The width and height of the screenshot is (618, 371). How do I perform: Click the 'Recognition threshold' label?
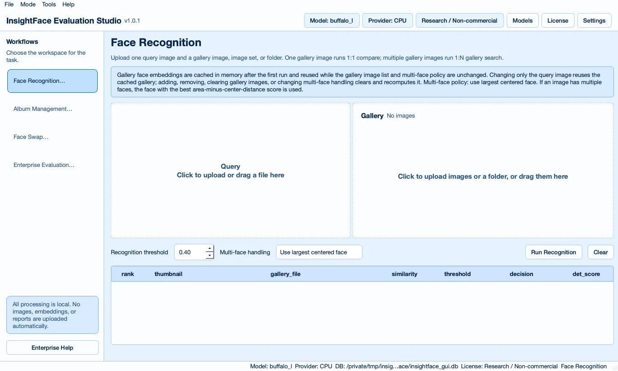click(x=139, y=252)
